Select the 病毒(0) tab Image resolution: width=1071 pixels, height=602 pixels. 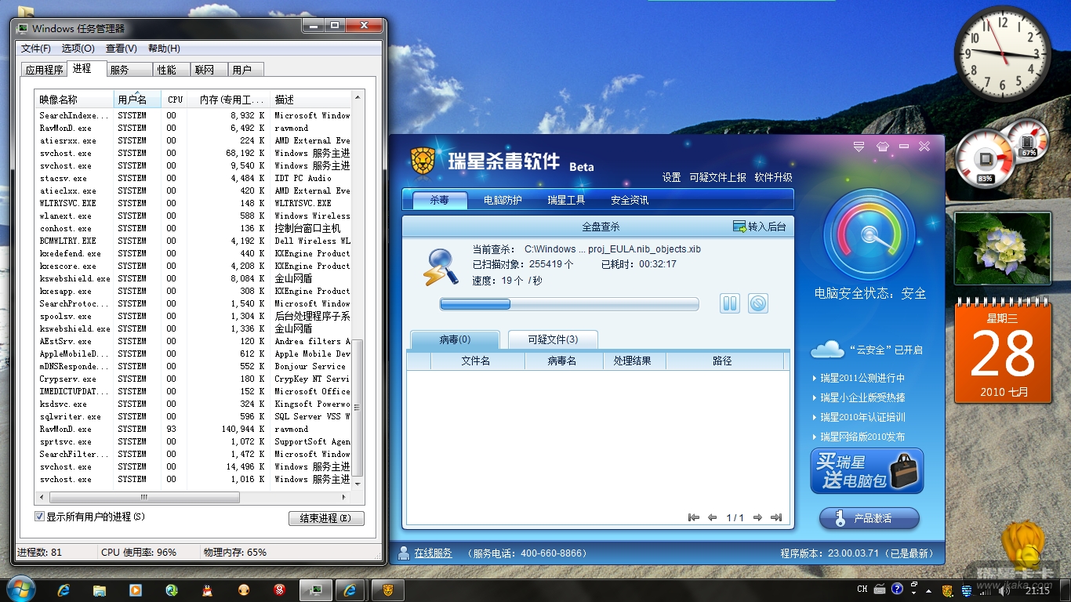(455, 339)
